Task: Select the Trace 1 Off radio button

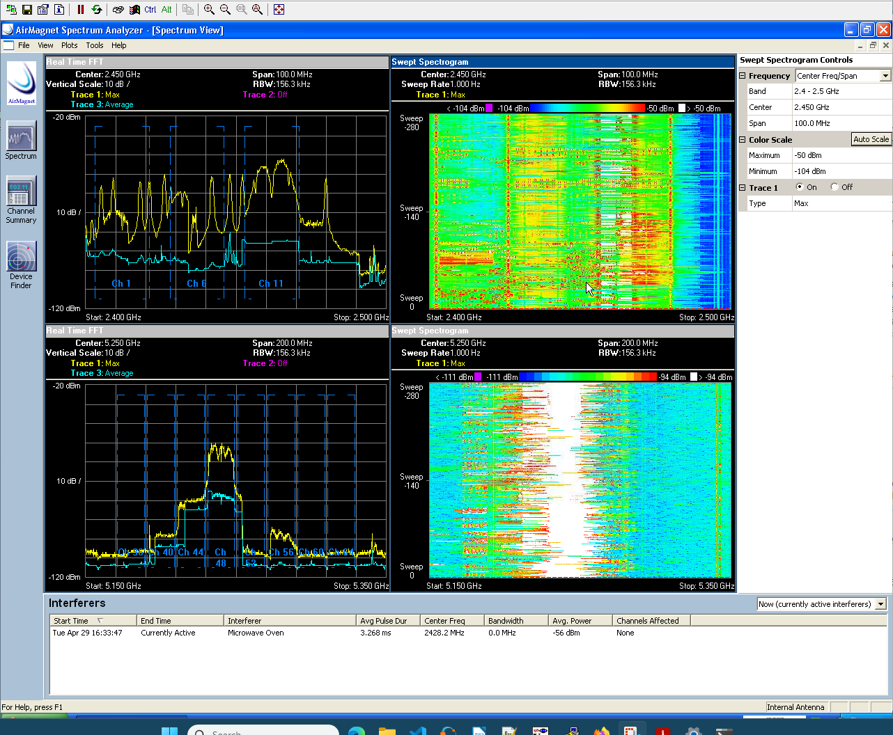Action: point(834,187)
